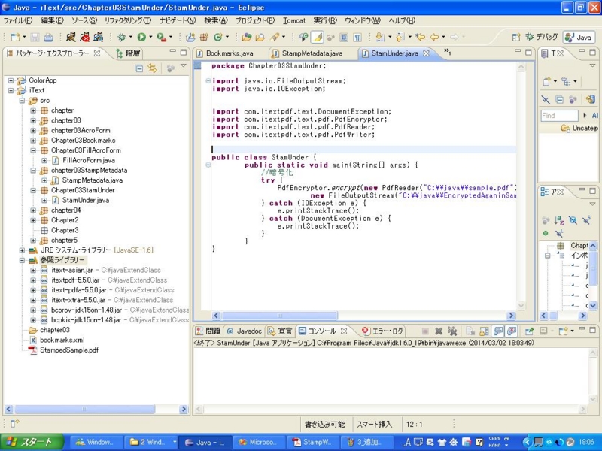Pin the console view
Screen dimensions: 602x451
point(530,331)
